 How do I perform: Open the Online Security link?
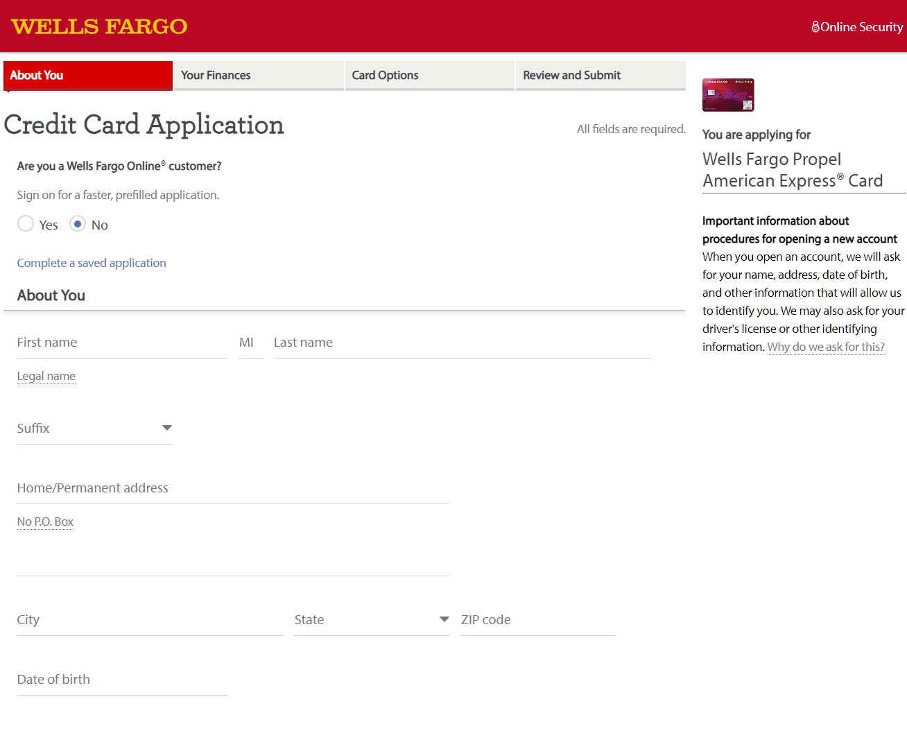point(857,27)
